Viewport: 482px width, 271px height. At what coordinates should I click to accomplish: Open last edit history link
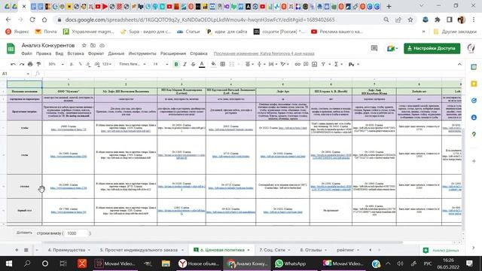tap(264, 53)
